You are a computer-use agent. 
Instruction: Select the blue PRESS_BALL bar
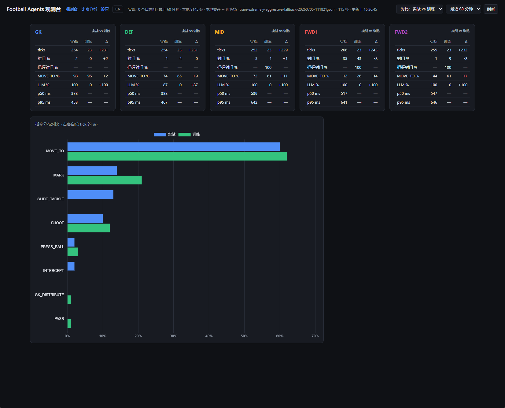click(x=71, y=242)
